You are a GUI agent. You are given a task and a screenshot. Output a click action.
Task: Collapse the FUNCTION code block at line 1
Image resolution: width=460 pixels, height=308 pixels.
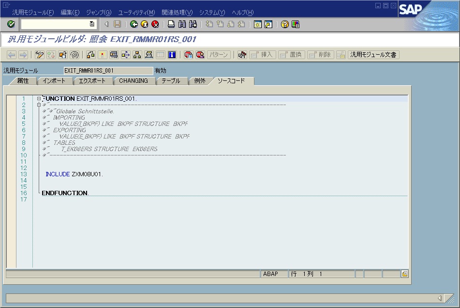39,99
